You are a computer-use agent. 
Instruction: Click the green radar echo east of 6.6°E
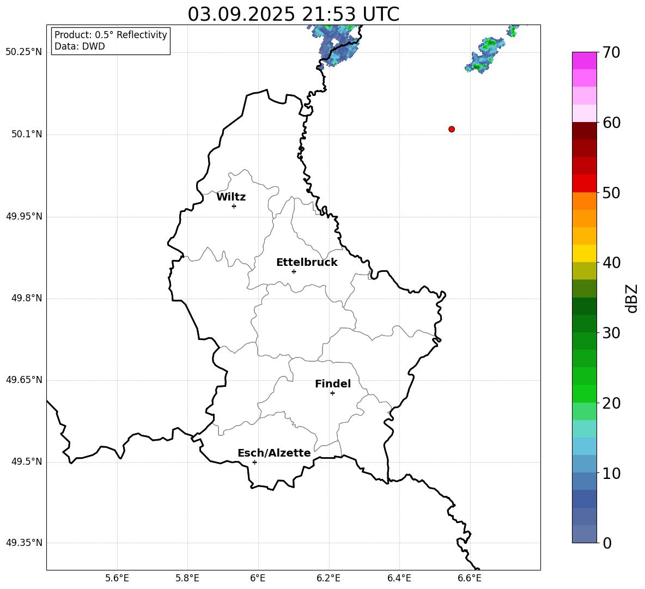[485, 56]
